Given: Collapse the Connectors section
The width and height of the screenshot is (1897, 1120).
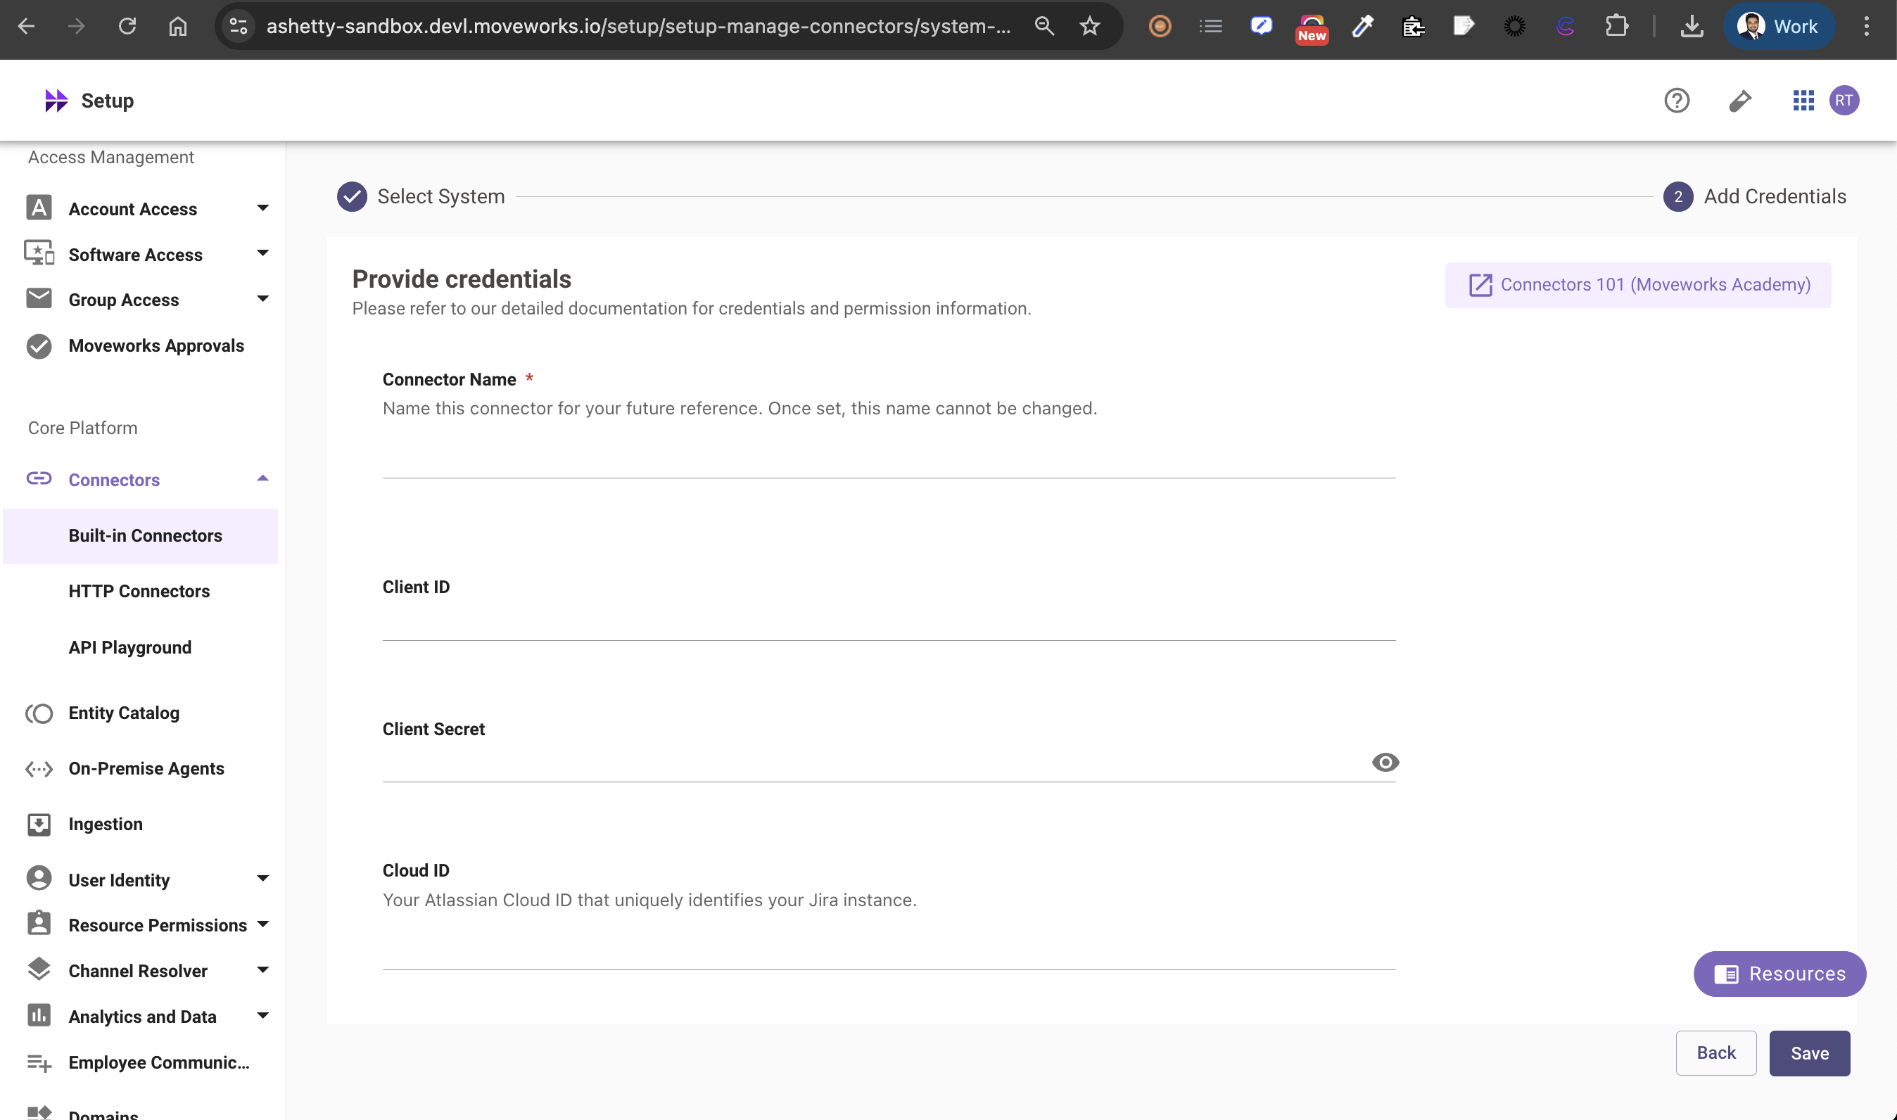Looking at the screenshot, I should pyautogui.click(x=262, y=479).
